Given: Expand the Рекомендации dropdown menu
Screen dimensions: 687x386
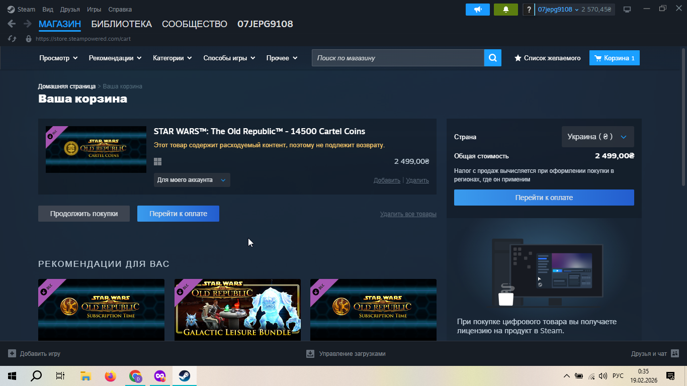Looking at the screenshot, I should point(115,58).
